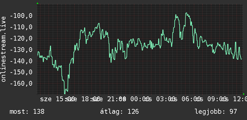Click the -160,0 y-axis label
247x120 pixels.
click(x=21, y=84)
